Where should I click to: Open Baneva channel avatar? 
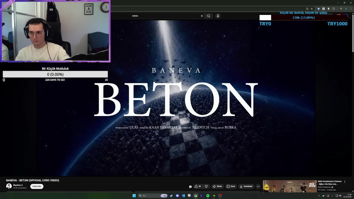[9, 186]
